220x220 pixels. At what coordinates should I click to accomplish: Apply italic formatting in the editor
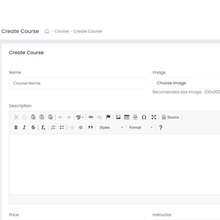pyautogui.click(x=25, y=128)
